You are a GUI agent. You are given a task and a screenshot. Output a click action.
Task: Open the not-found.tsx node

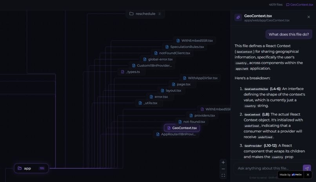tap(192, 122)
